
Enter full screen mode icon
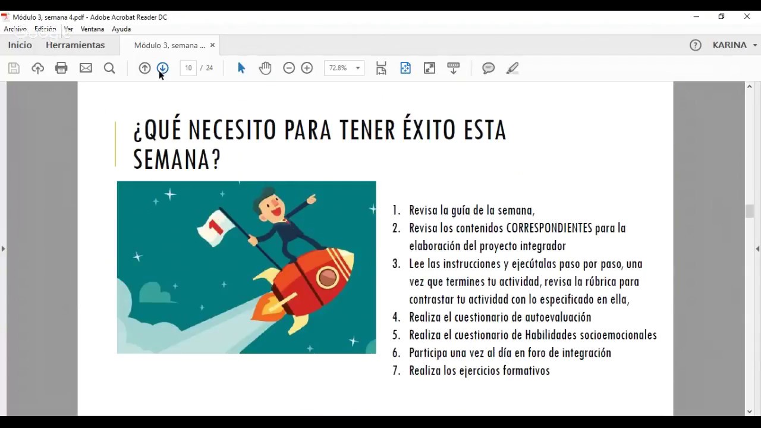[429, 68]
